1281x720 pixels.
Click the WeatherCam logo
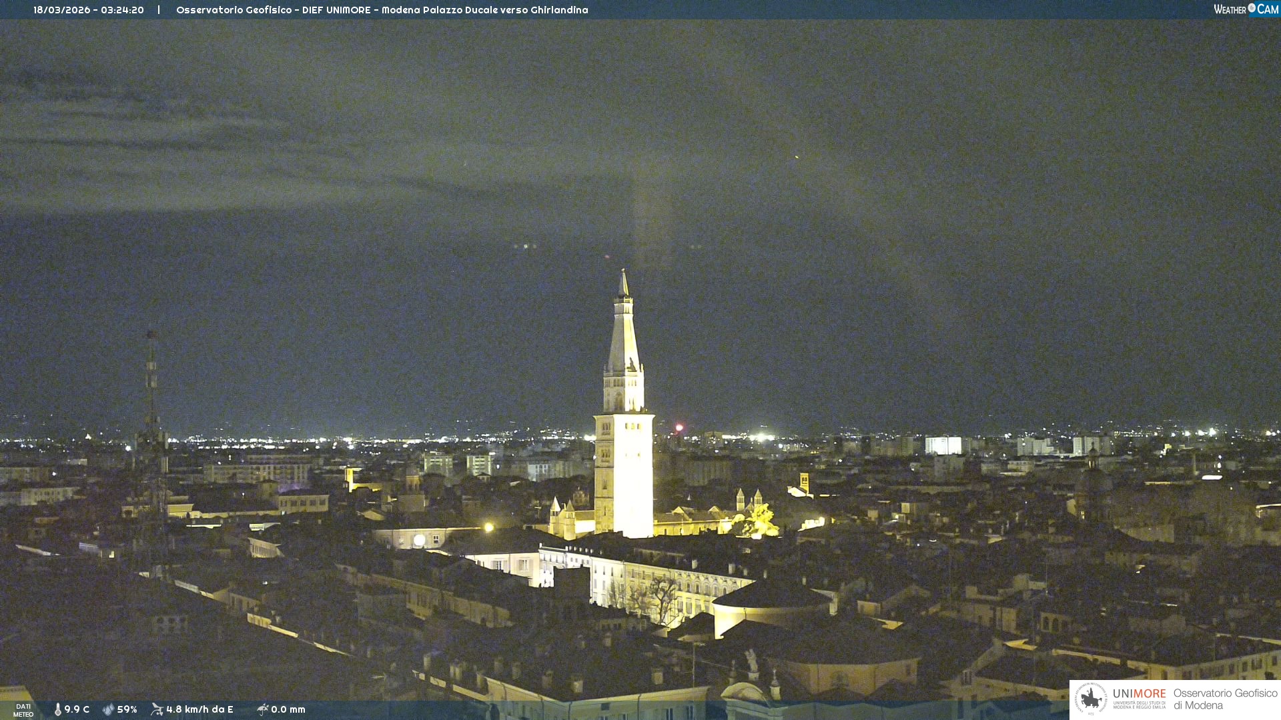(x=1246, y=9)
